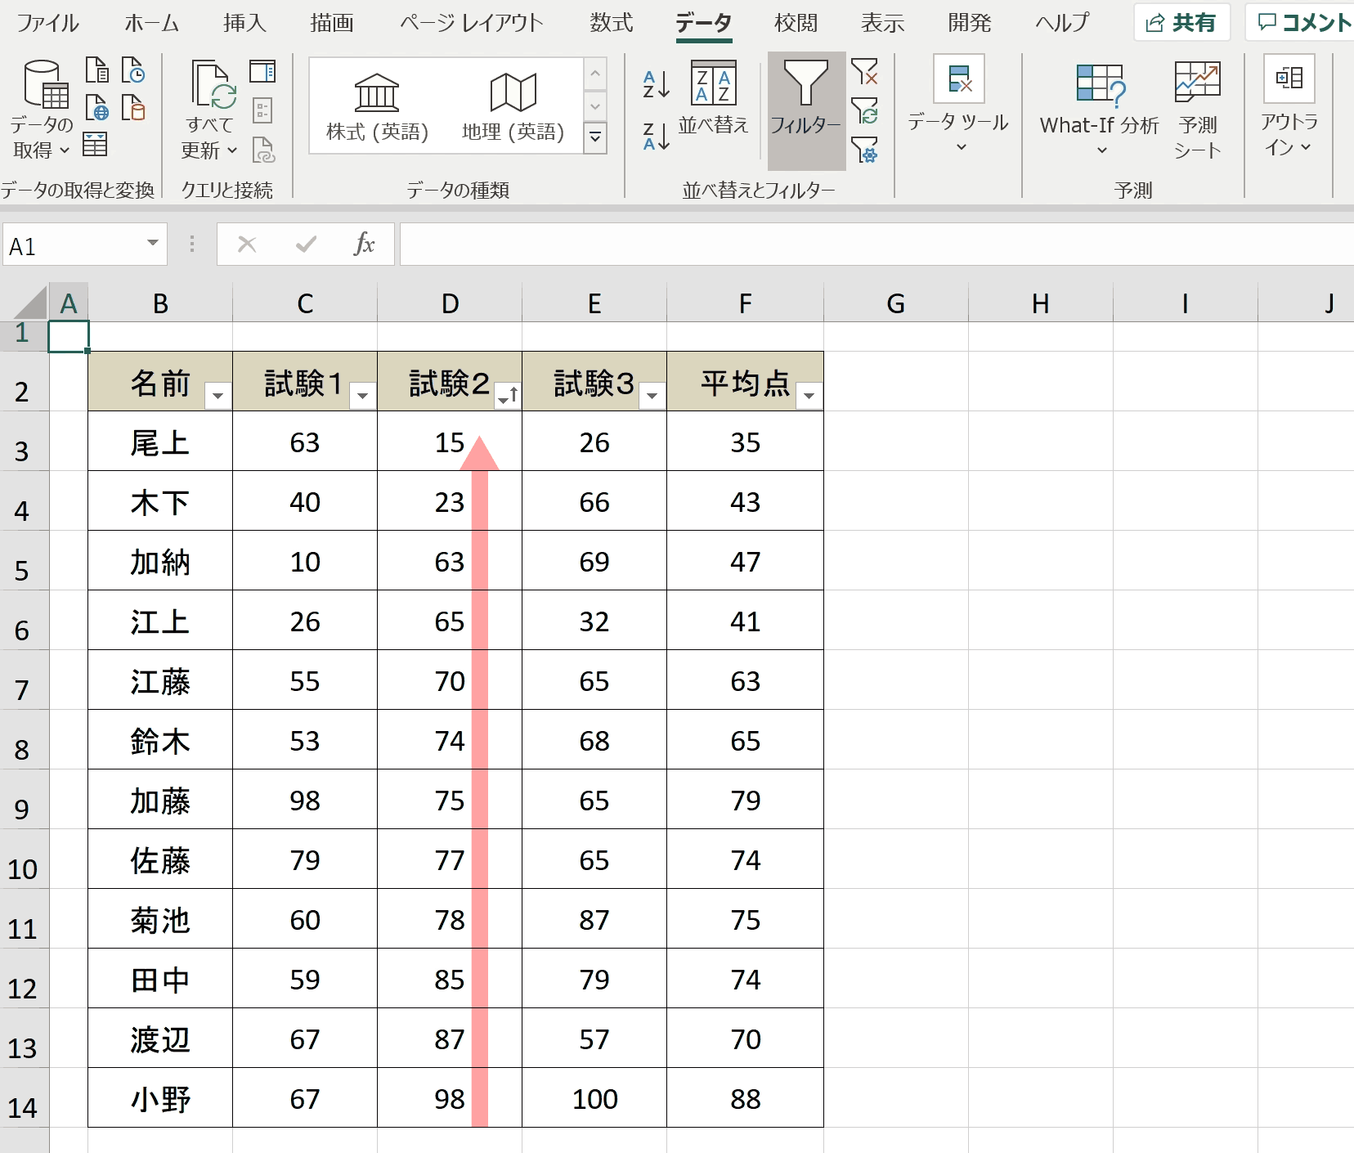Switch to the 挿入 tab
Image resolution: width=1354 pixels, height=1153 pixels.
tap(244, 23)
